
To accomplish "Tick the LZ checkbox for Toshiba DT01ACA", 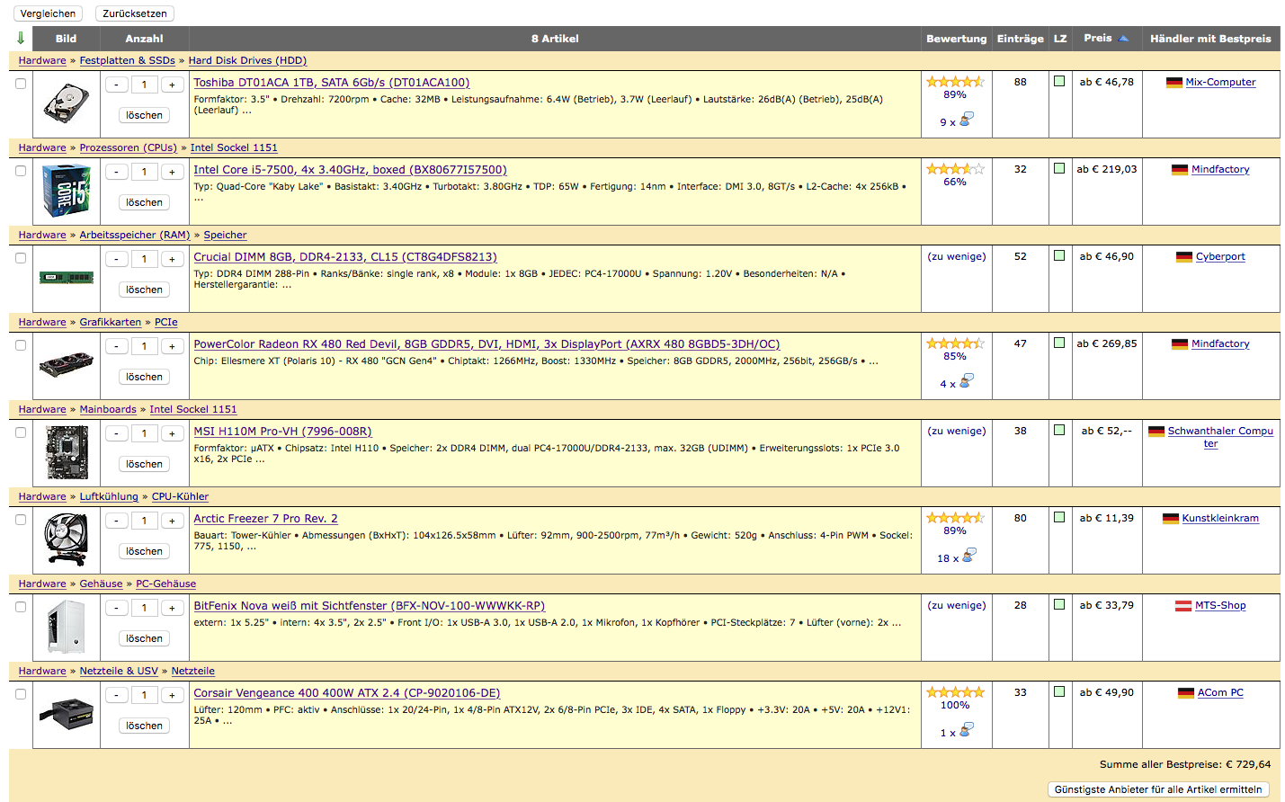I will pyautogui.click(x=1059, y=81).
